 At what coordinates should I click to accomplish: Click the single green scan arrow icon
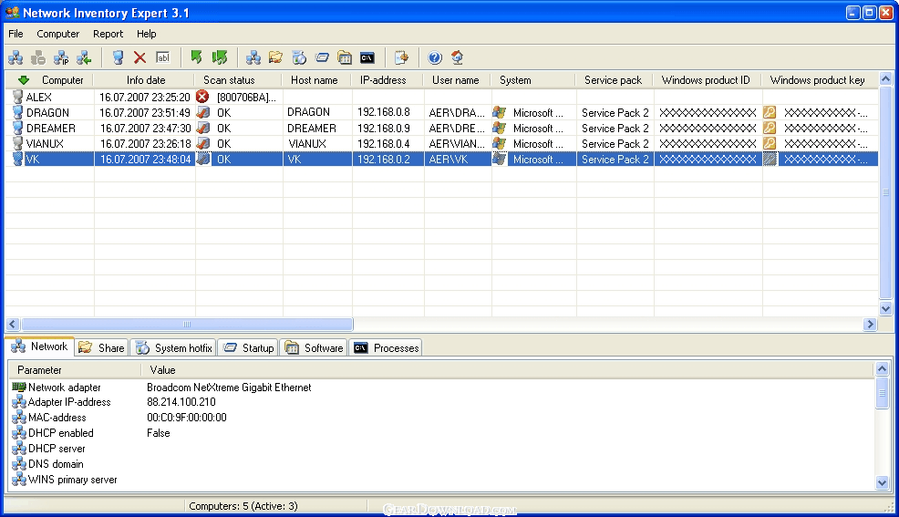196,57
